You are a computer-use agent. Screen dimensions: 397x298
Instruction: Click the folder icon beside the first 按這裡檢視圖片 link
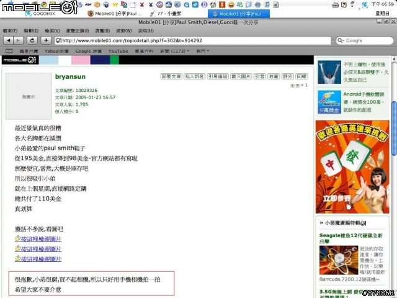pyautogui.click(x=17, y=238)
